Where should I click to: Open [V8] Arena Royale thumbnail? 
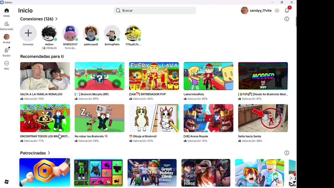[x=208, y=118]
